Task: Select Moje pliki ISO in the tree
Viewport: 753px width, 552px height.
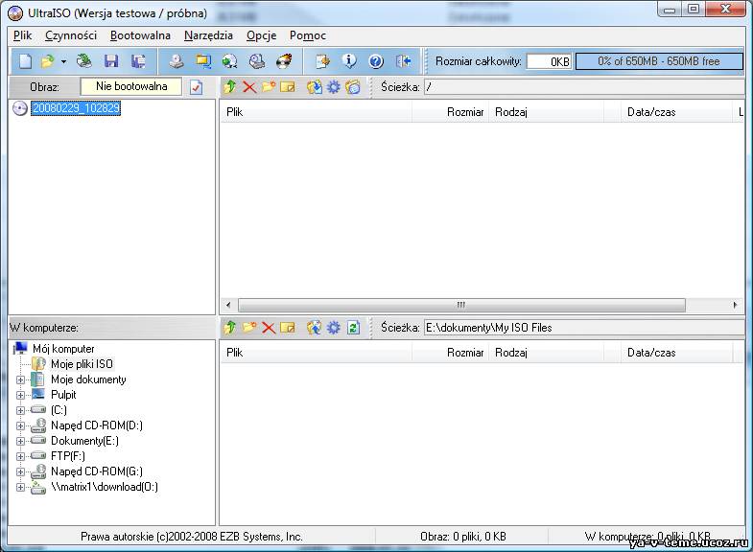Action: tap(82, 364)
